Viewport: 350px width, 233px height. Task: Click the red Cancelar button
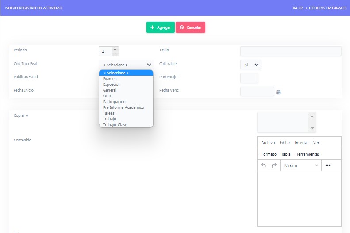pyautogui.click(x=190, y=27)
